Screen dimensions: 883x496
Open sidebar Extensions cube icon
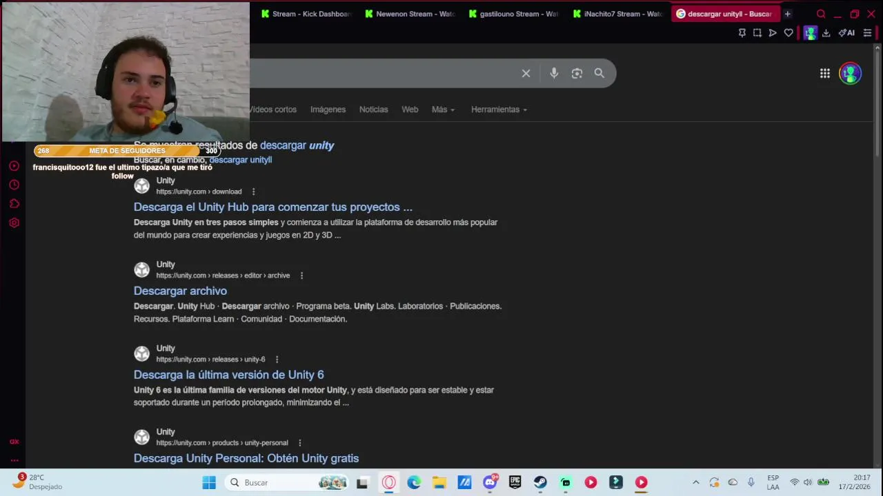(14, 204)
